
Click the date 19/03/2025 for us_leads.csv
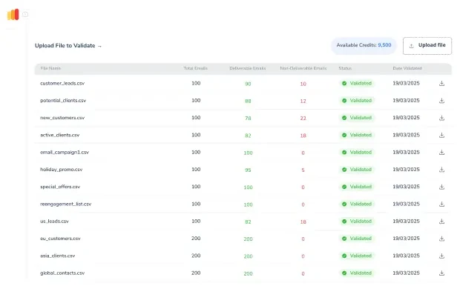click(406, 221)
